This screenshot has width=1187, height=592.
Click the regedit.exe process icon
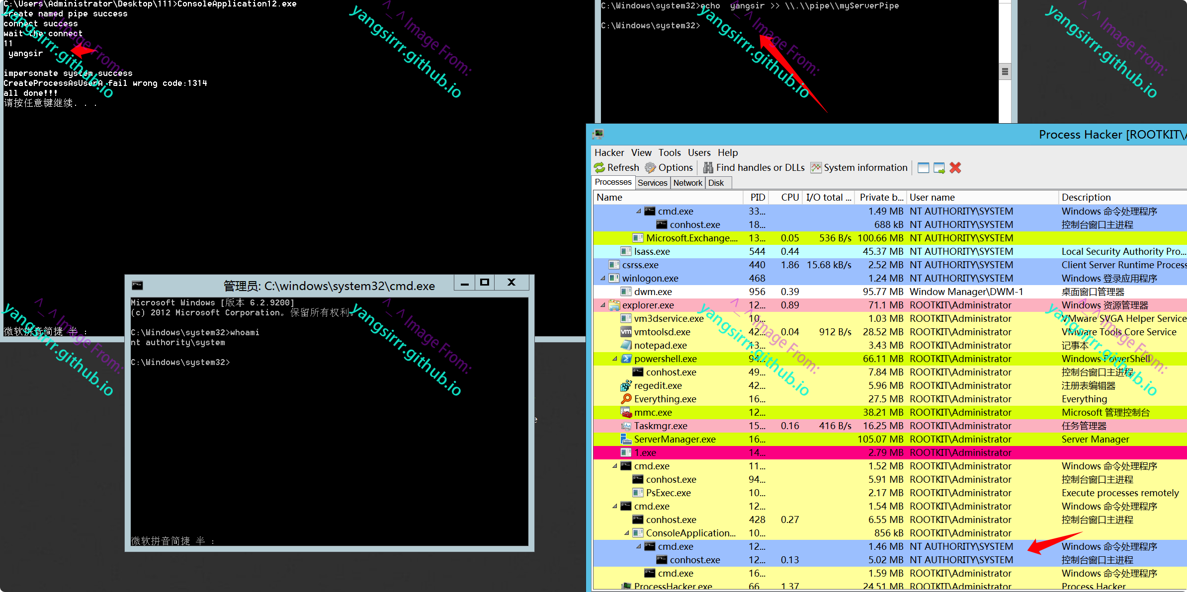tap(626, 385)
